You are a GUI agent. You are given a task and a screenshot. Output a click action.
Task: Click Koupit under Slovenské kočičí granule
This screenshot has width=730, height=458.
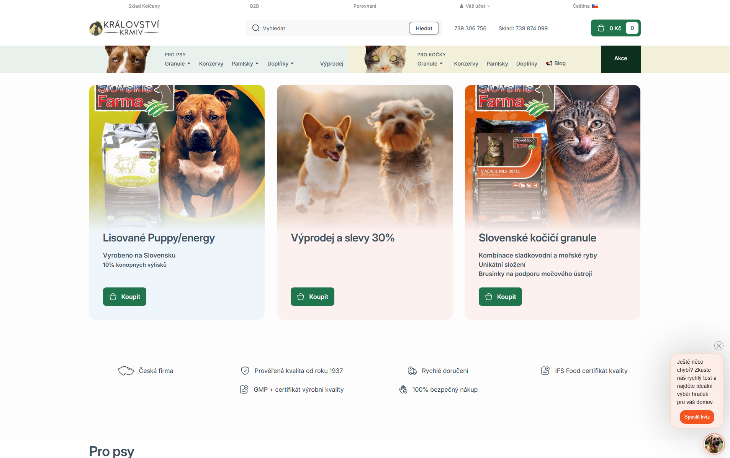pos(500,297)
